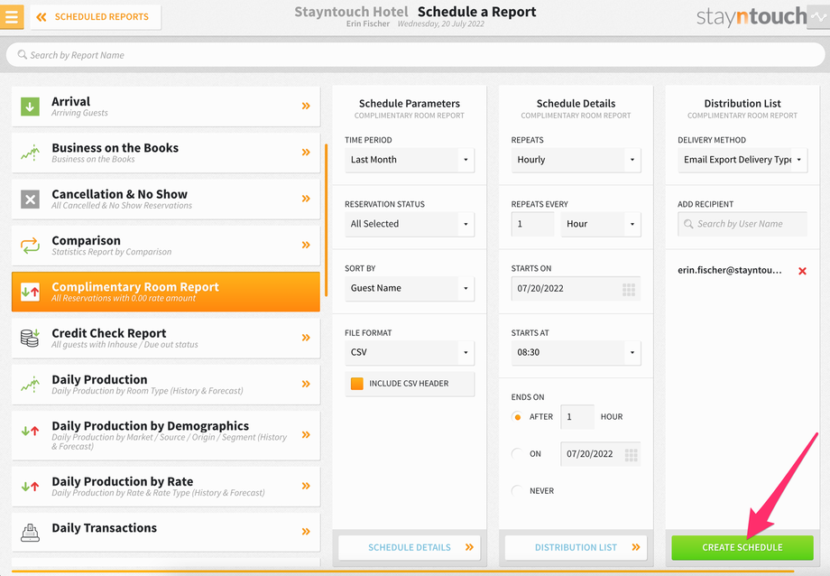Open the Time Period dropdown
This screenshot has width=830, height=576.
coord(410,160)
